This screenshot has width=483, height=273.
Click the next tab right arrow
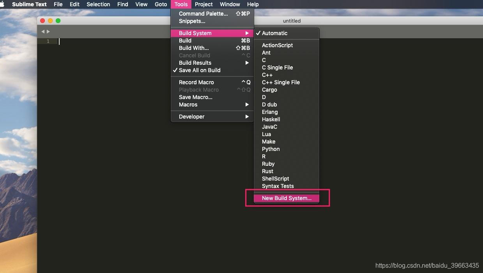[x=48, y=32]
